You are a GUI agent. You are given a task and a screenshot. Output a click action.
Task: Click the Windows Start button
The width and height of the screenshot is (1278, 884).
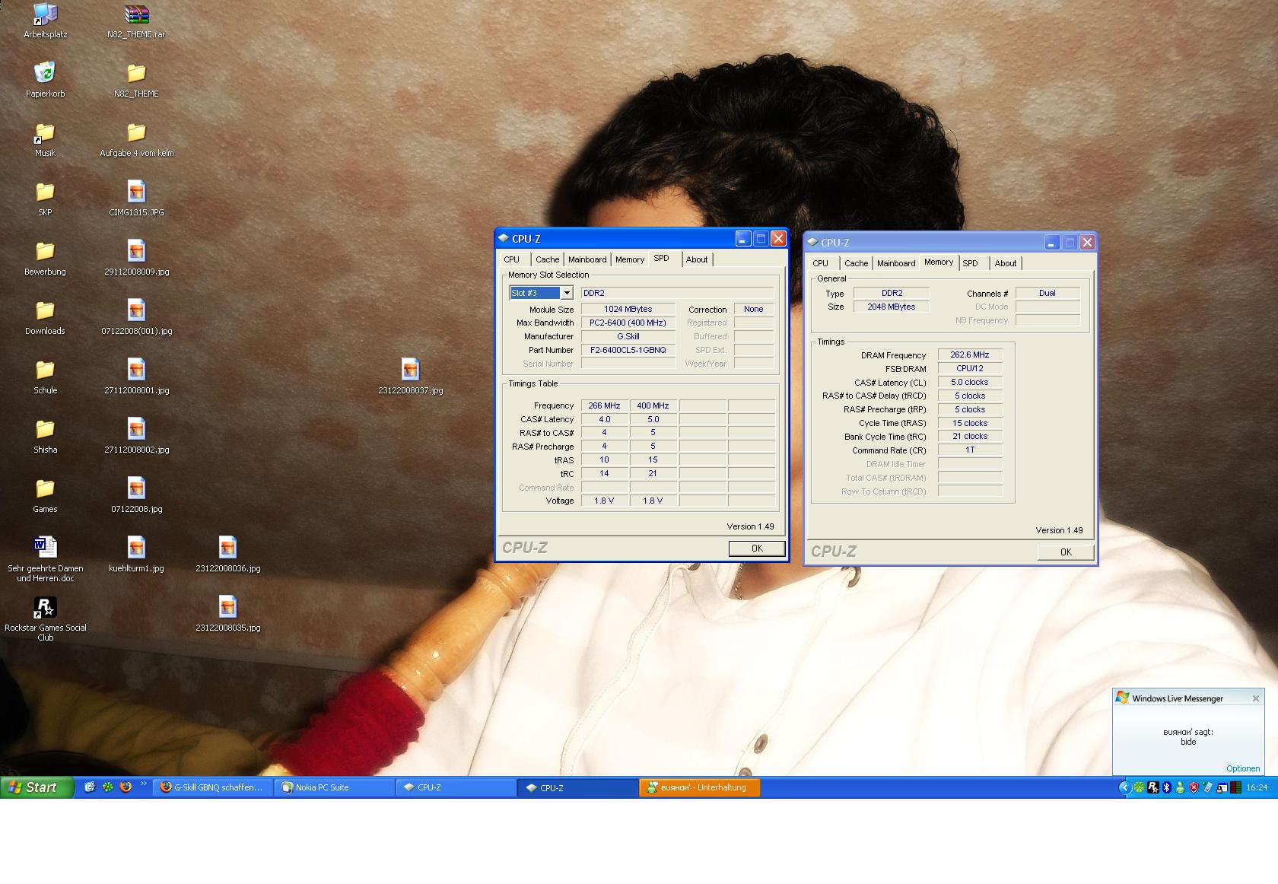(37, 787)
